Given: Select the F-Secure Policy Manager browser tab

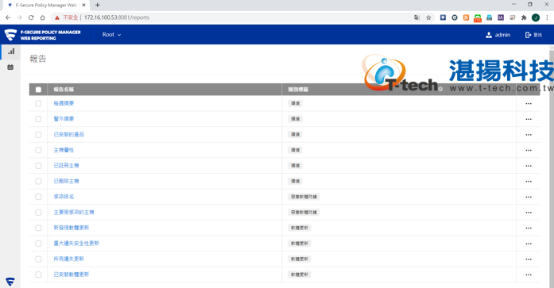Looking at the screenshot, I should tap(46, 6).
